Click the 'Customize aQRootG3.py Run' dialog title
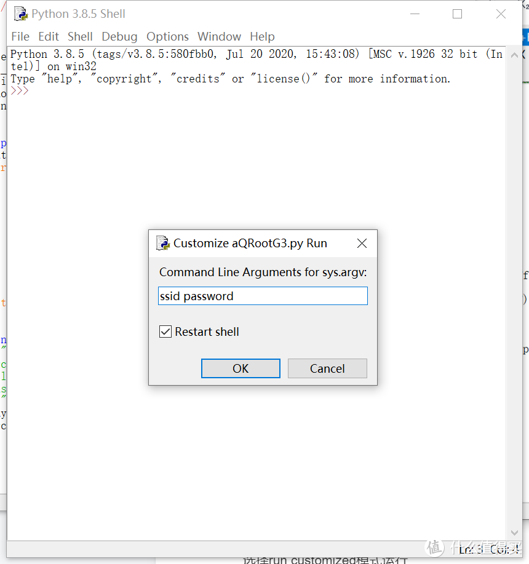The image size is (529, 564). click(250, 243)
